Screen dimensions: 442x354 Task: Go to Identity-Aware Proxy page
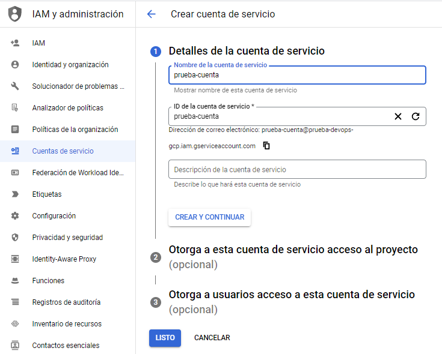pyautogui.click(x=64, y=259)
